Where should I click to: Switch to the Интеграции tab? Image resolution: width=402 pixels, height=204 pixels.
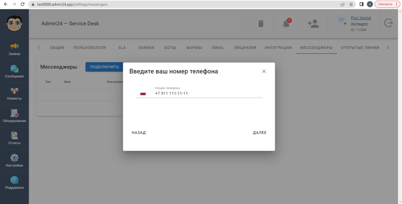point(278,48)
